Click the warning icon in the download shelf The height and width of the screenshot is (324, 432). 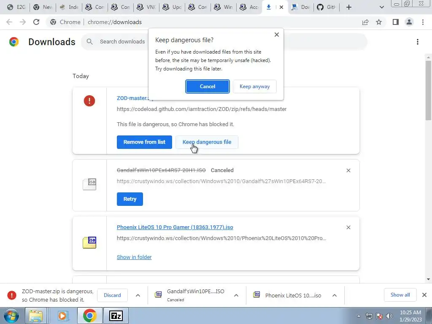11,295
